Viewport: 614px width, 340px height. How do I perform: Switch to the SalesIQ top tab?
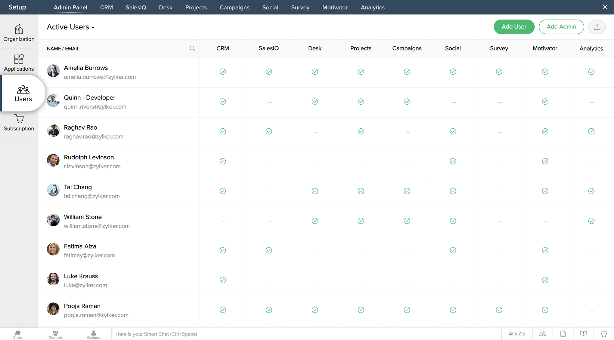[136, 7]
